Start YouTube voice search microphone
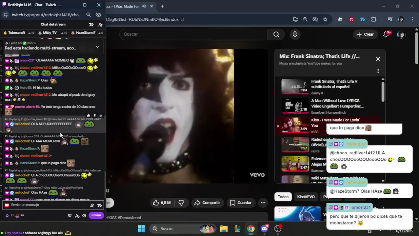The image size is (419, 236). point(295,34)
